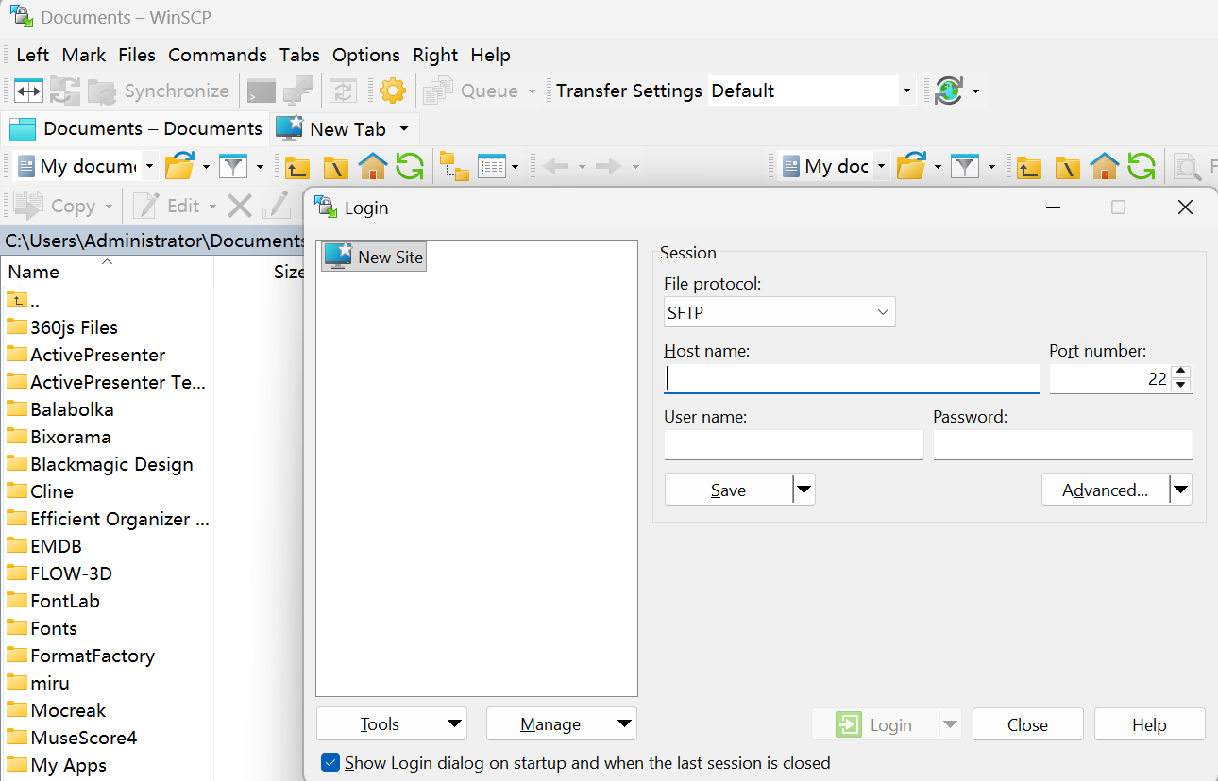Click the WinSCP update globe icon

coord(950,90)
